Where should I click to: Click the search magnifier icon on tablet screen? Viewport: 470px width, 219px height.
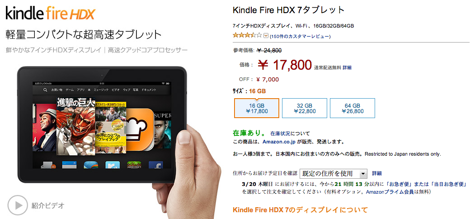click(45, 90)
